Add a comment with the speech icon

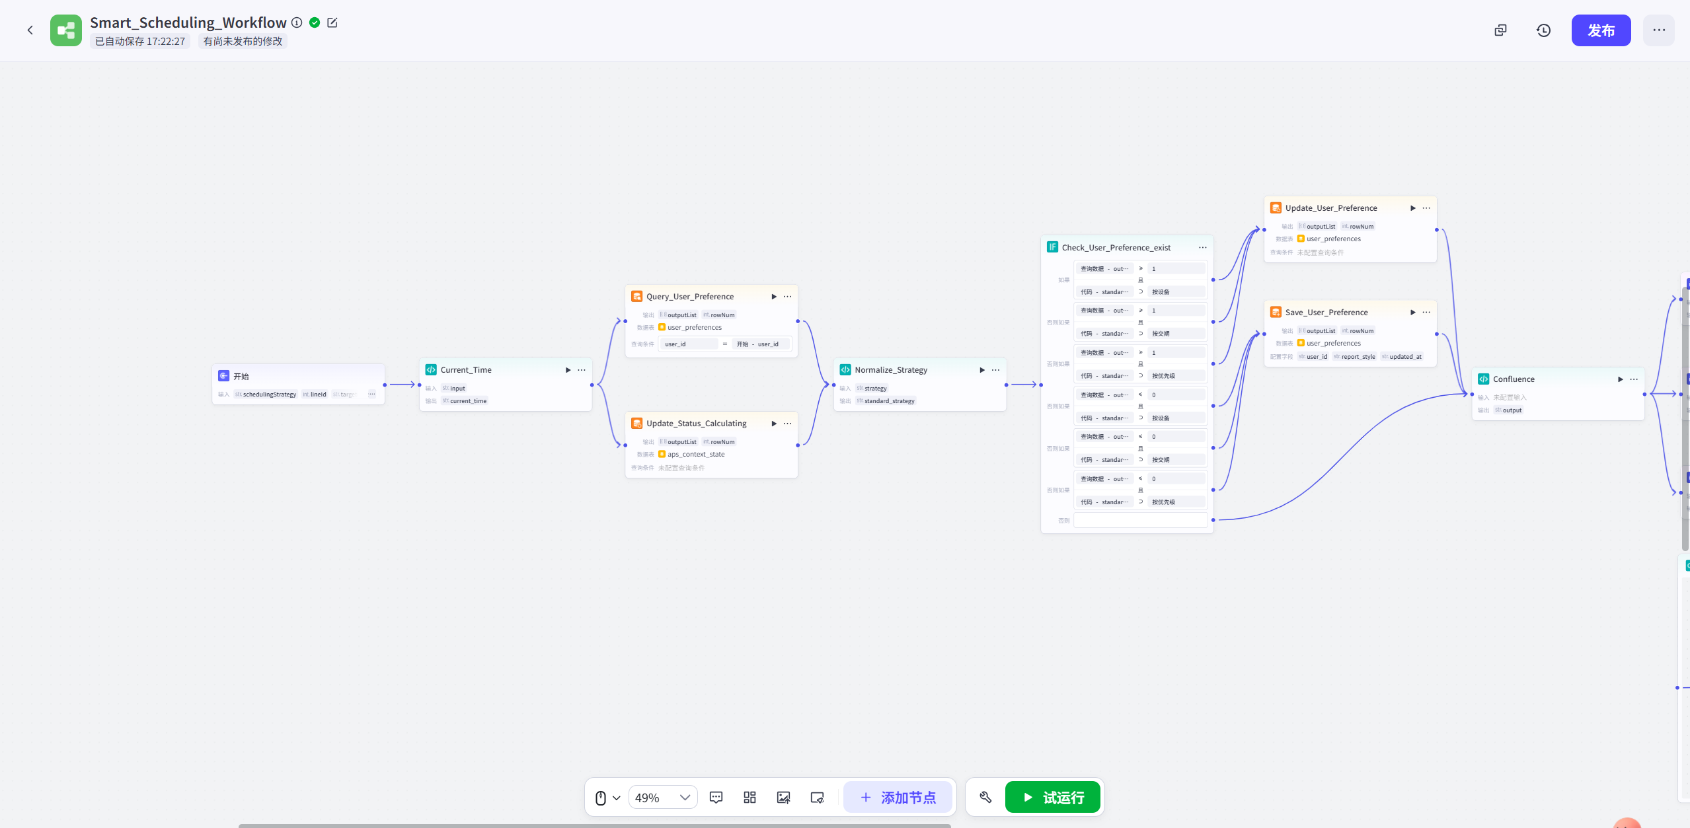point(716,798)
